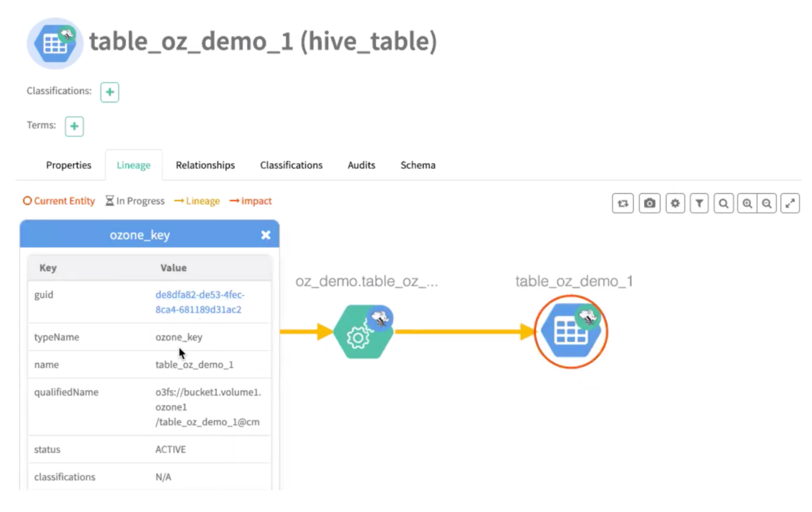Click the hive table icon beside title
Screen dimensions: 812x512
55,44
